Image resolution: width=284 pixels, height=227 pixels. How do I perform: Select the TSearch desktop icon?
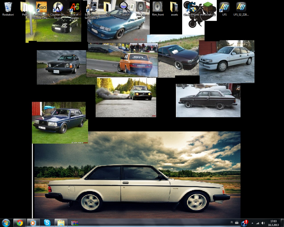tap(125, 9)
